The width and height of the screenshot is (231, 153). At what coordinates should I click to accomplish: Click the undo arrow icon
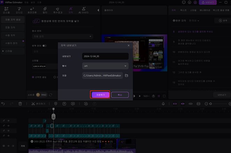pyautogui.click(x=3, y=104)
